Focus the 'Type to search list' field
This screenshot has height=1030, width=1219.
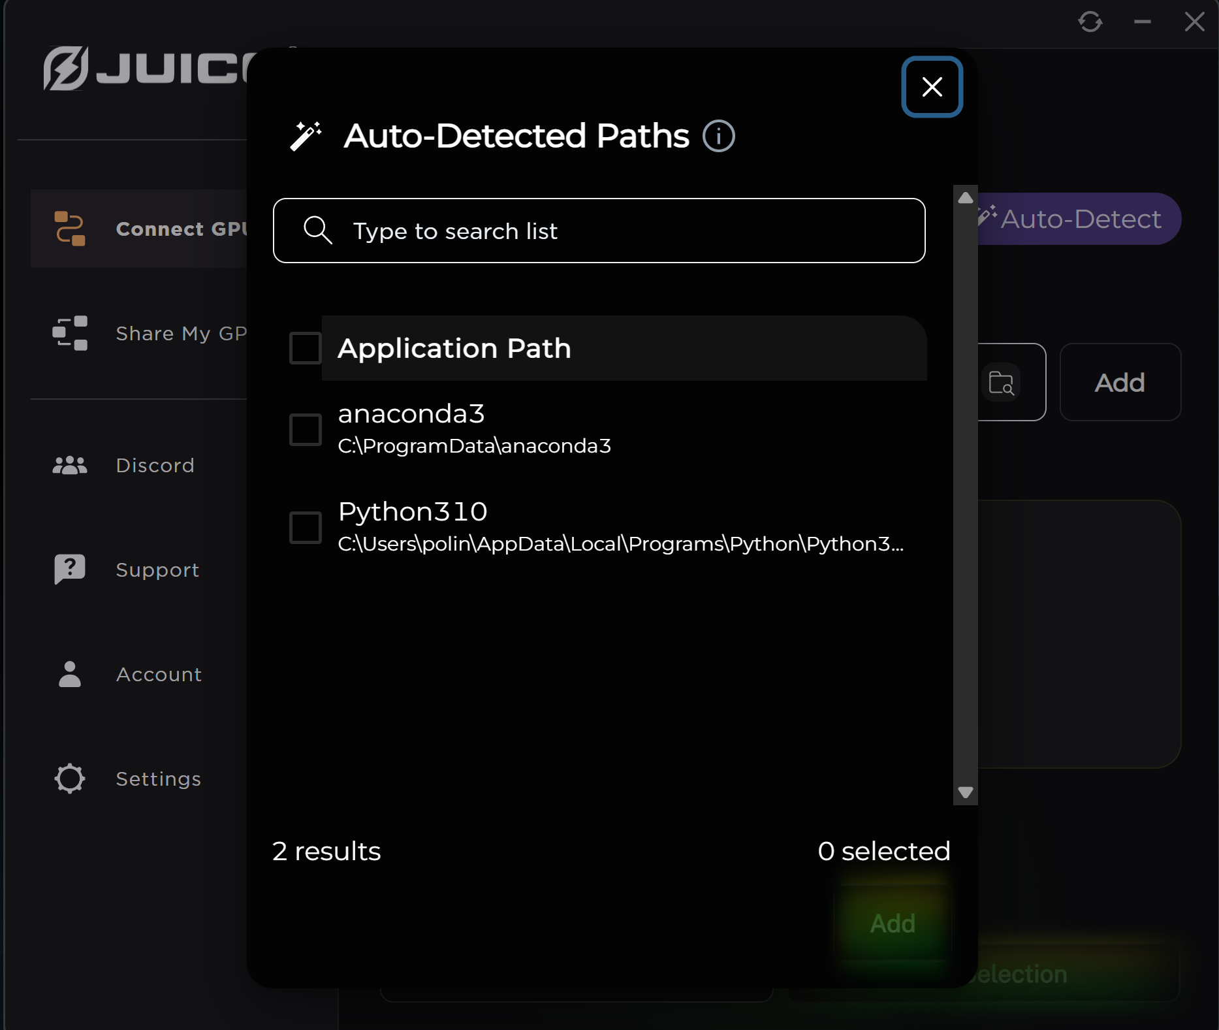coord(599,231)
